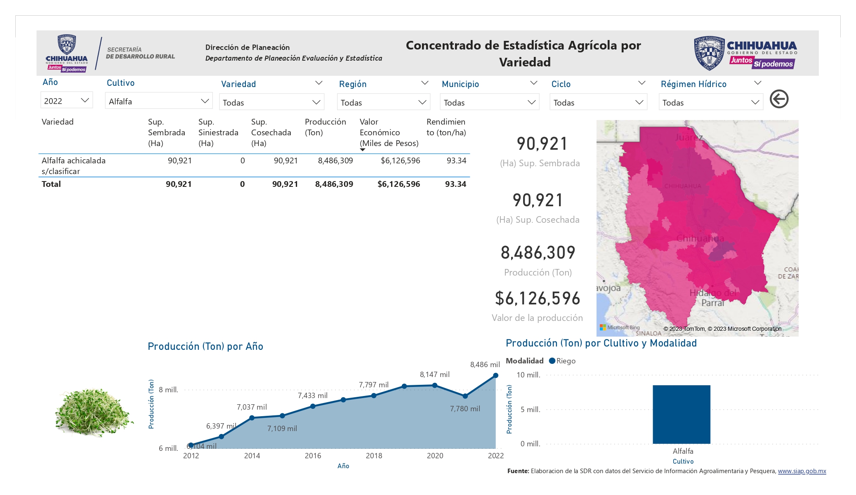Viewport: 856px width, 495px height.
Task: Collapse the Ciclo slicer header chevron
Action: pos(641,83)
